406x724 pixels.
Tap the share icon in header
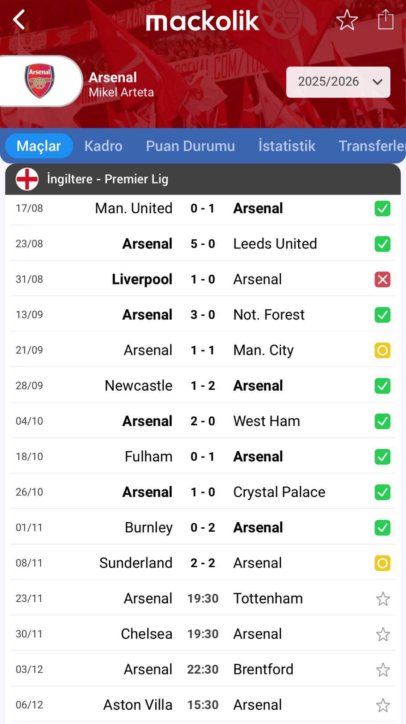coord(386,20)
